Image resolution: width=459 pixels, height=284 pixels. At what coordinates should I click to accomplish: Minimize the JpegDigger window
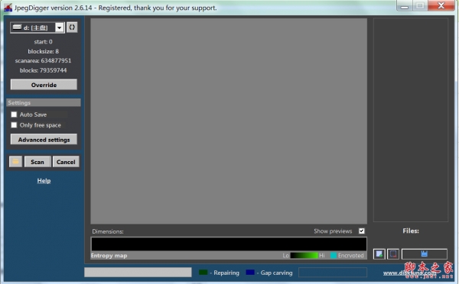pyautogui.click(x=405, y=5)
